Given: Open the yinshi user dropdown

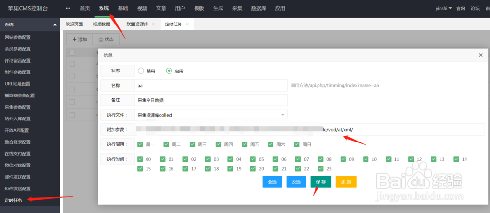Looking at the screenshot, I should point(444,9).
